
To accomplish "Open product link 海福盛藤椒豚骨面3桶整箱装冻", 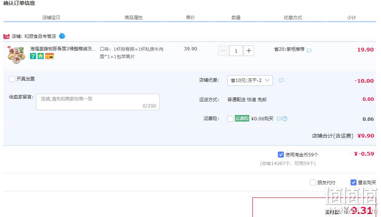I will [63, 49].
